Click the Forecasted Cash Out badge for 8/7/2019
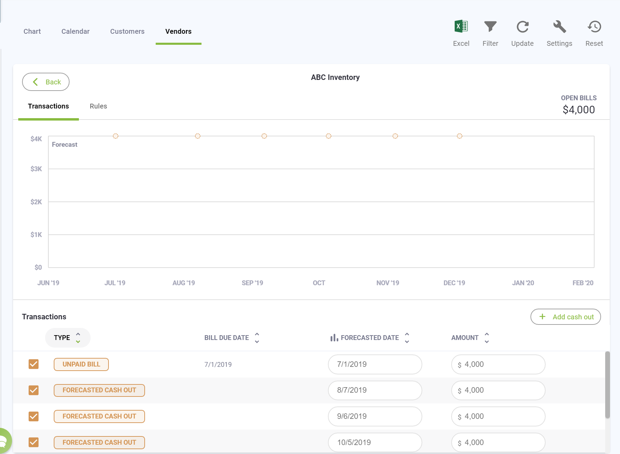The width and height of the screenshot is (620, 454). pos(99,390)
